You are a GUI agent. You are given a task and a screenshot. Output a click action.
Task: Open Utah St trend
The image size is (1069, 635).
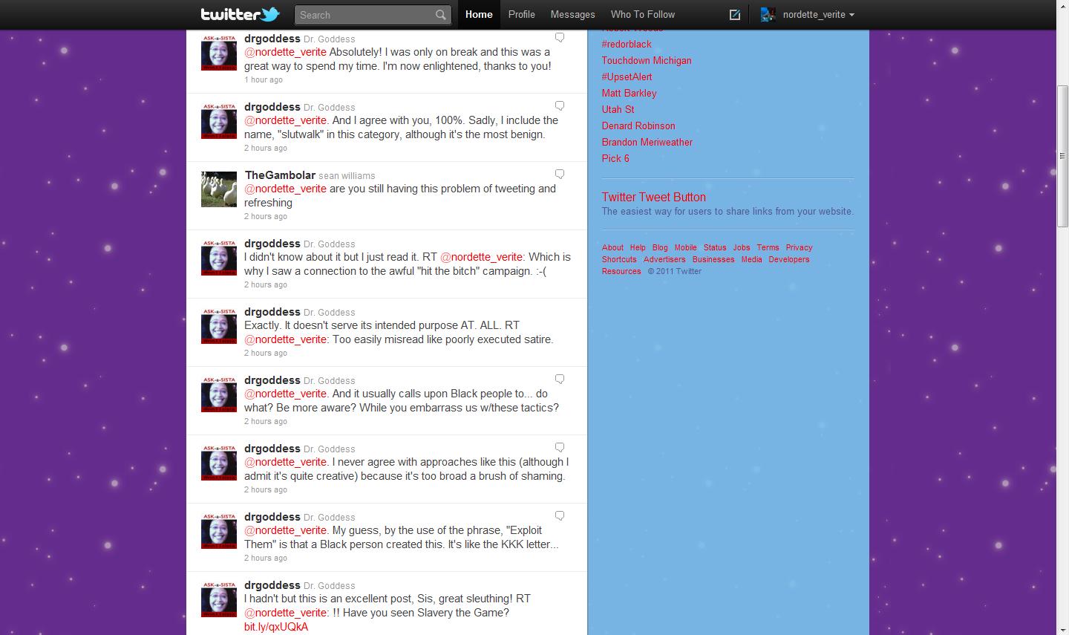point(618,109)
